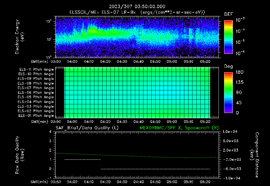Click the GMT(min) label under the spectrogram
Screen dimensions: 270x186
39,61
